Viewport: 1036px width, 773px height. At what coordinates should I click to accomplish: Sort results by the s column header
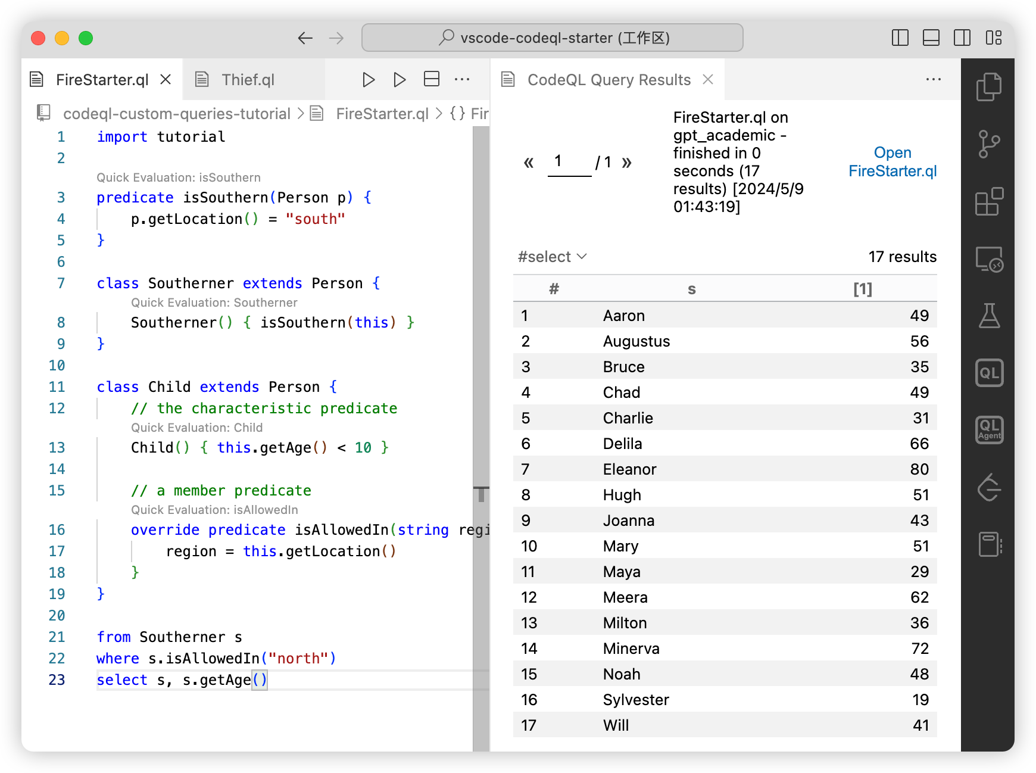(691, 289)
